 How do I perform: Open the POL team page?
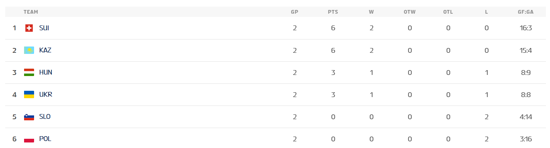[x=45, y=139]
